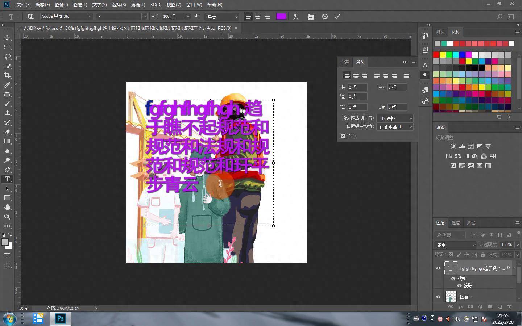Select the Move tool
Viewport: 522px width, 326px height.
(x=7, y=38)
